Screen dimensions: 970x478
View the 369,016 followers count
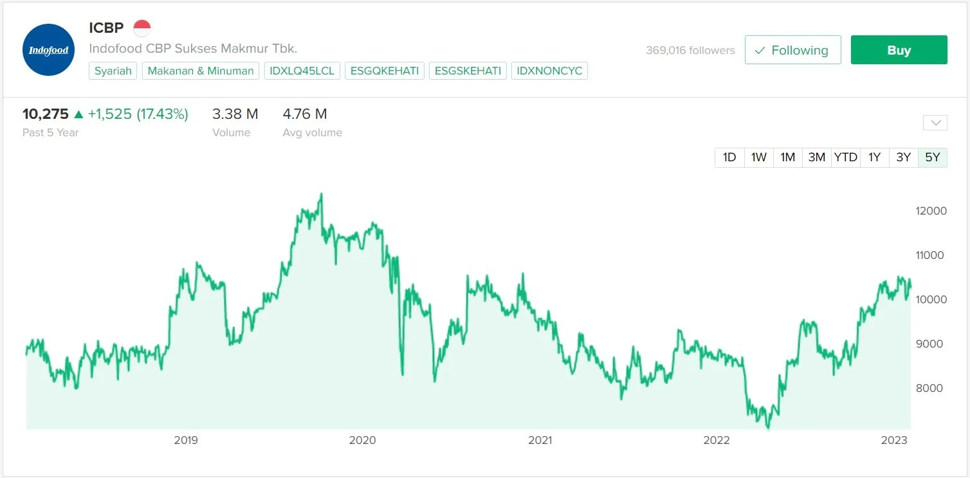click(690, 49)
